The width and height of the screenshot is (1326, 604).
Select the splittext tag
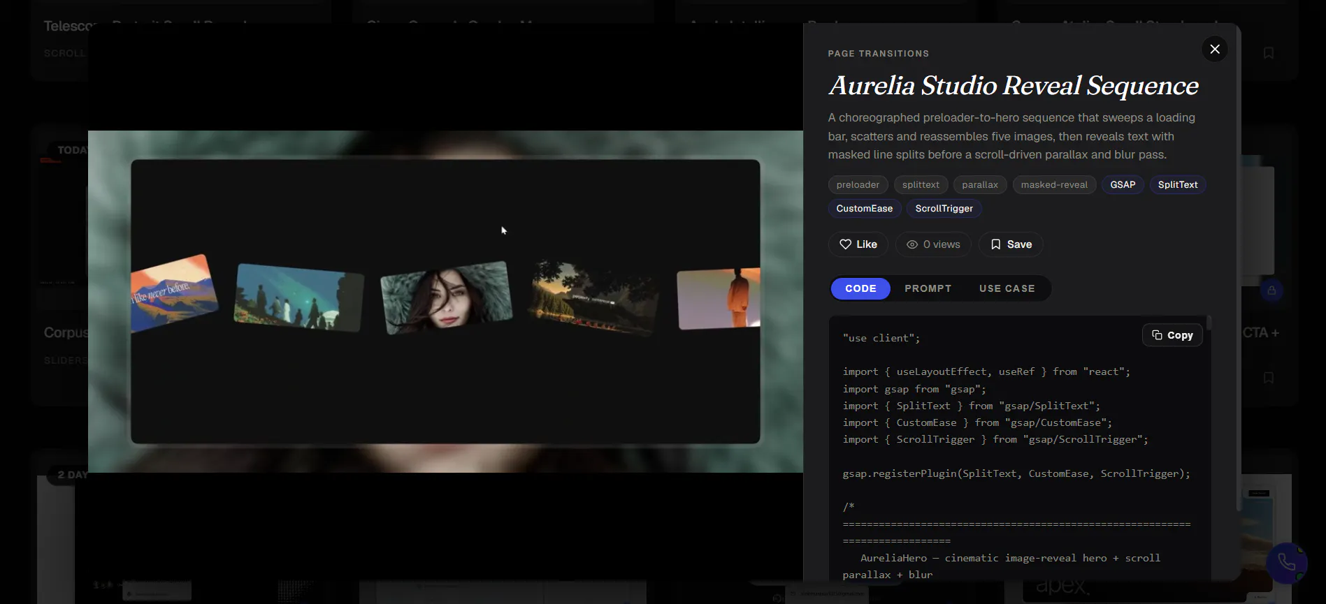921,185
